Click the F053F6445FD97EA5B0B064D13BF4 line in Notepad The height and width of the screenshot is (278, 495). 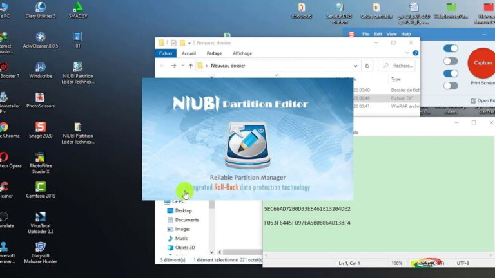click(x=307, y=223)
